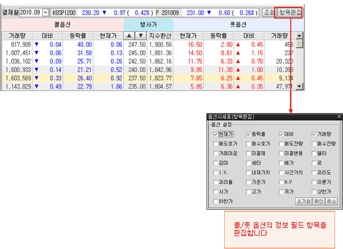Tick the 내재가치 checkbox

248,172
